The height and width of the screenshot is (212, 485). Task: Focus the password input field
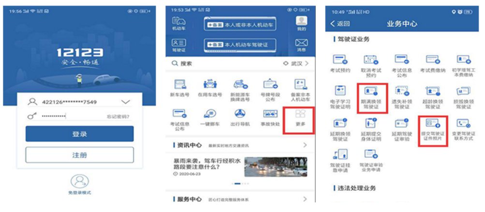click(79, 116)
